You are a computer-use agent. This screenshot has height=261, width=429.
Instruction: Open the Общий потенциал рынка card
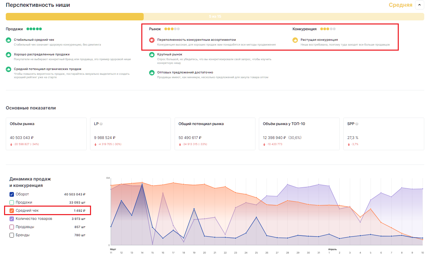click(x=215, y=134)
